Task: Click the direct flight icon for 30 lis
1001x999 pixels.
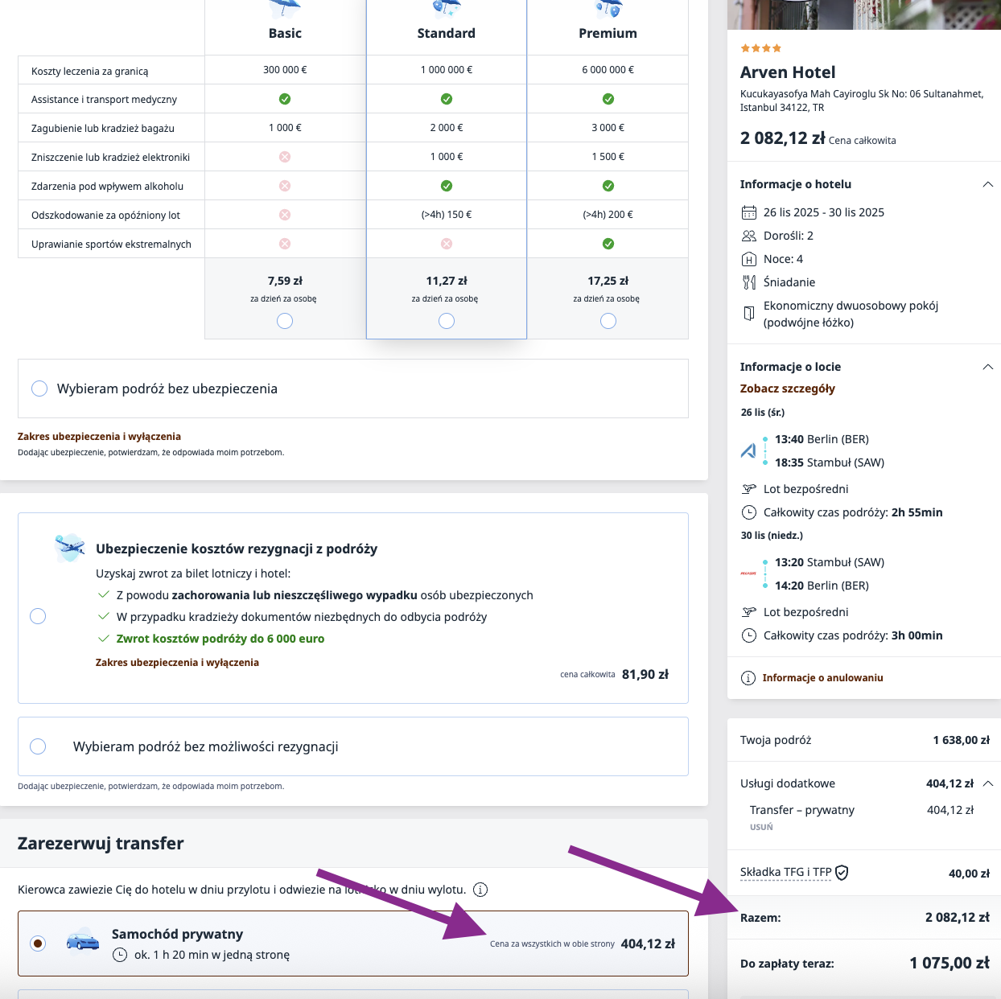Action: pyautogui.click(x=748, y=612)
